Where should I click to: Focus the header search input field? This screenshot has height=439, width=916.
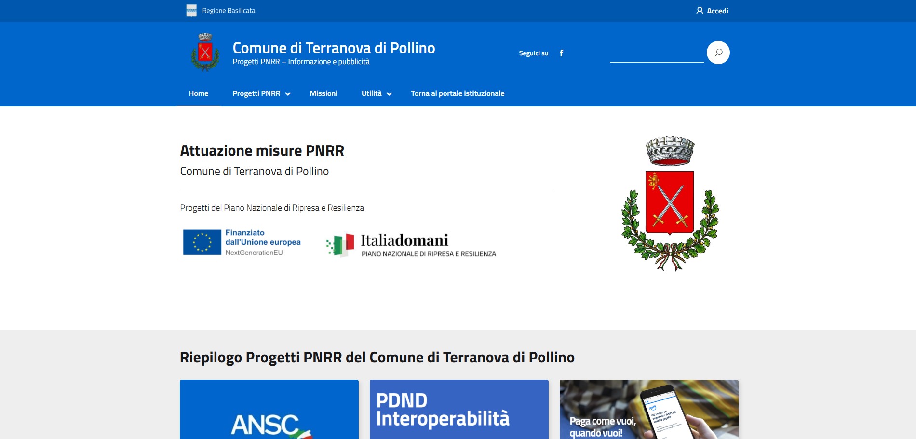tap(657, 53)
